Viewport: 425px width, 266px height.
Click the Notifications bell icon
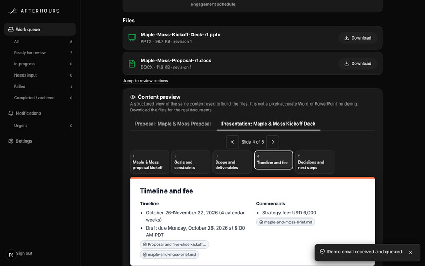coord(11,113)
